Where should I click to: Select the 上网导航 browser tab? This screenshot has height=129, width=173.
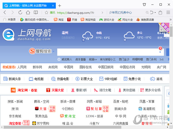click(x=29, y=5)
